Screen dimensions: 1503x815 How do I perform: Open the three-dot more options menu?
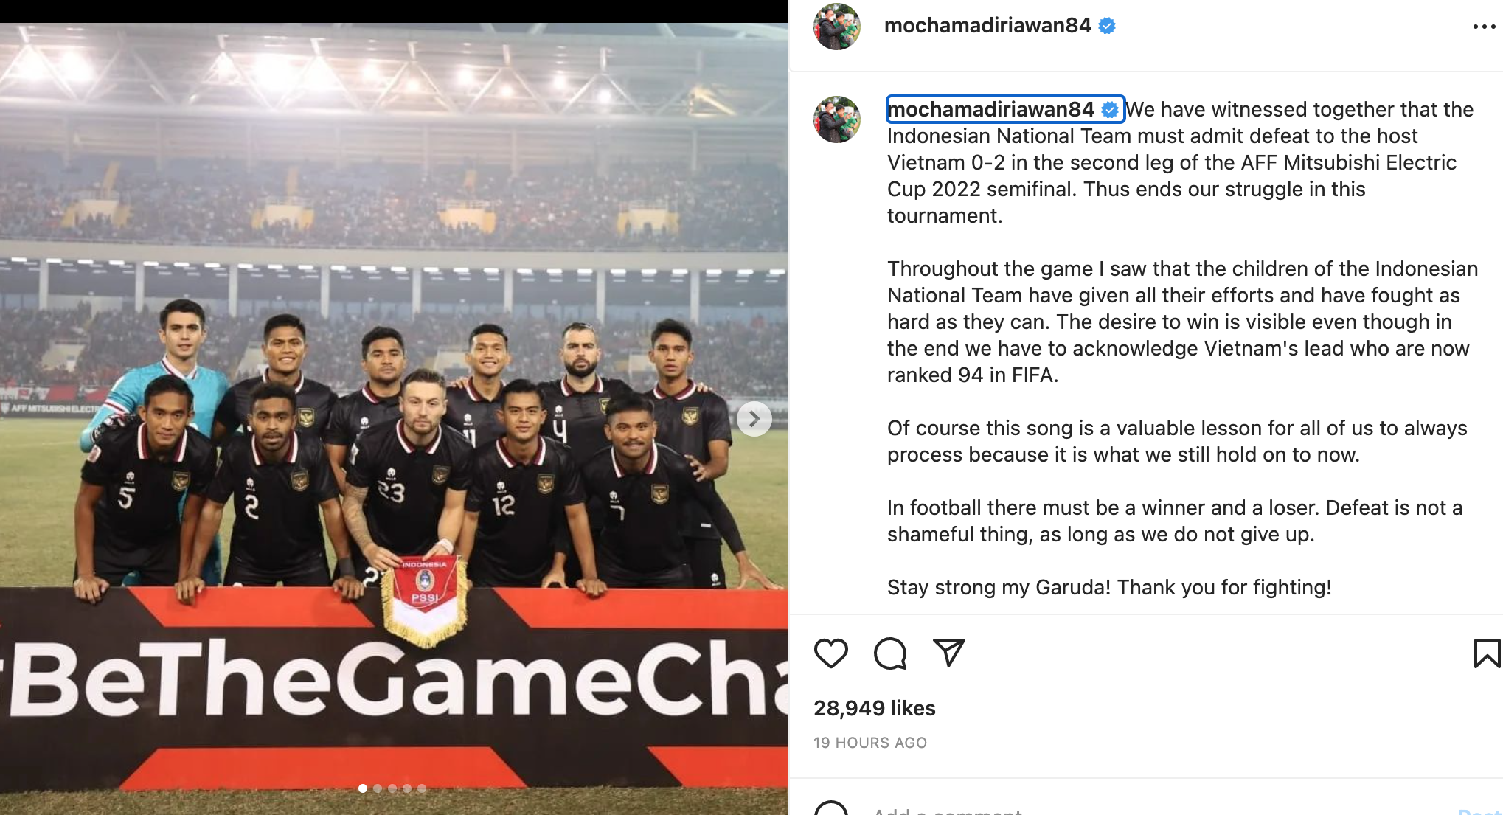pyautogui.click(x=1484, y=27)
